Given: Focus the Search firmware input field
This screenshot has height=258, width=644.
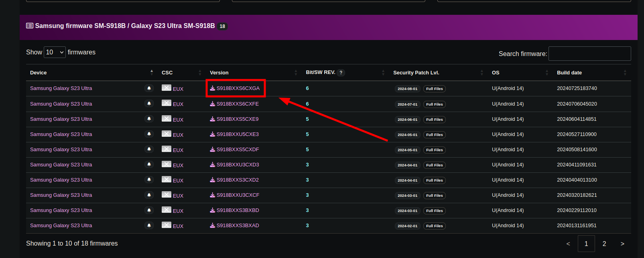Looking at the screenshot, I should coord(589,54).
